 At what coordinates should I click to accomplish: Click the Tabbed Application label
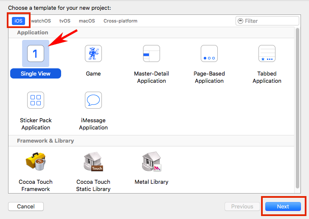267,77
